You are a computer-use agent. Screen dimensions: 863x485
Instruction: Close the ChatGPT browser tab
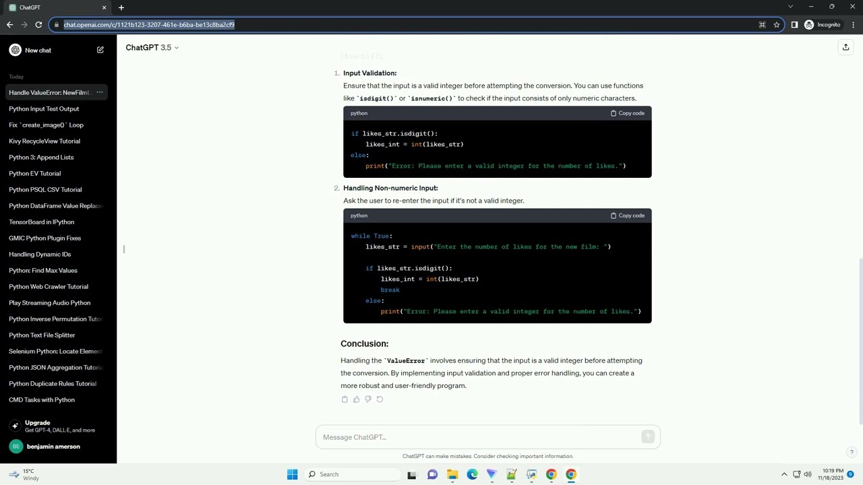click(104, 7)
